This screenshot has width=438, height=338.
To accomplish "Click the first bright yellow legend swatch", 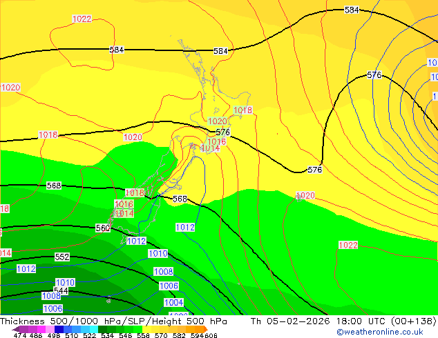I will click(146, 329).
